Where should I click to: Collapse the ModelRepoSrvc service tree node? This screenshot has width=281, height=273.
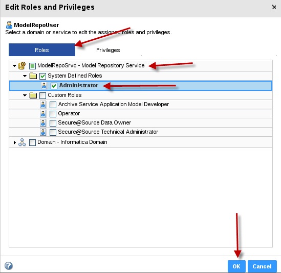click(x=14, y=65)
